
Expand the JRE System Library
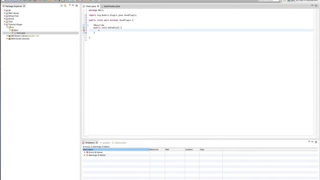click(7, 36)
